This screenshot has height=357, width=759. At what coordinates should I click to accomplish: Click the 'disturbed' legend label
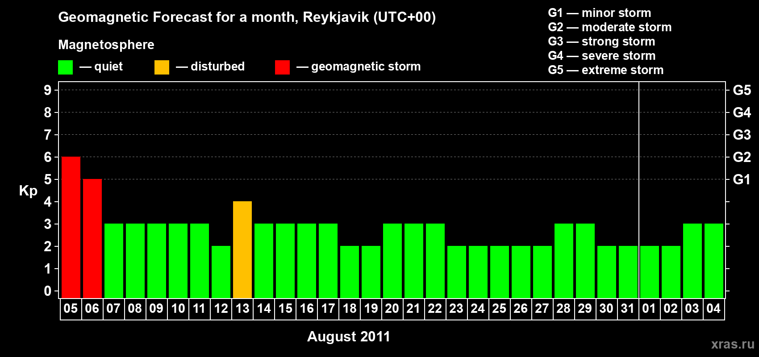pos(218,66)
